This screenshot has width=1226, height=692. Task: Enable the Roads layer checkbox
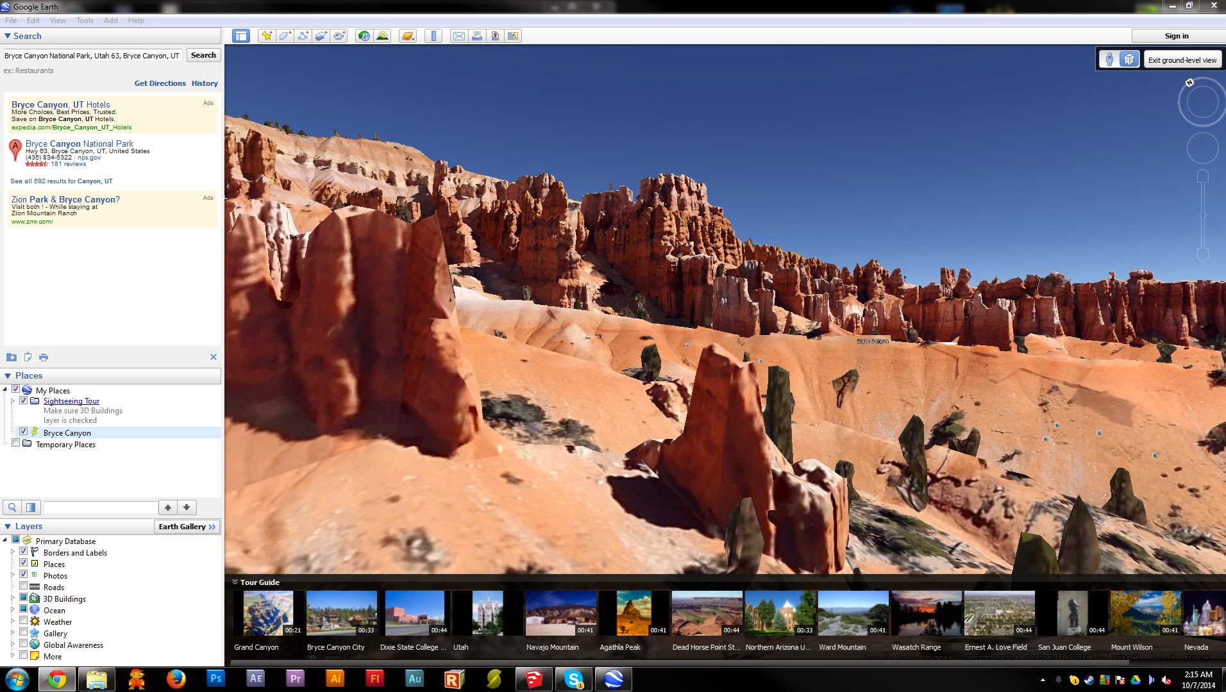point(24,586)
